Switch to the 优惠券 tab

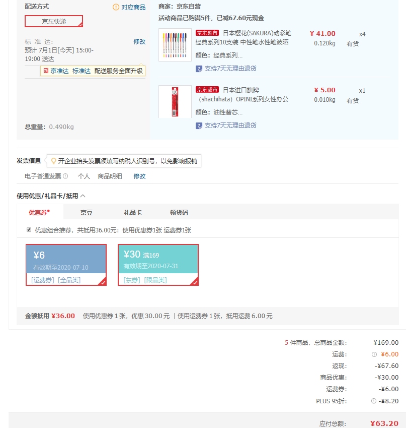[x=40, y=212]
